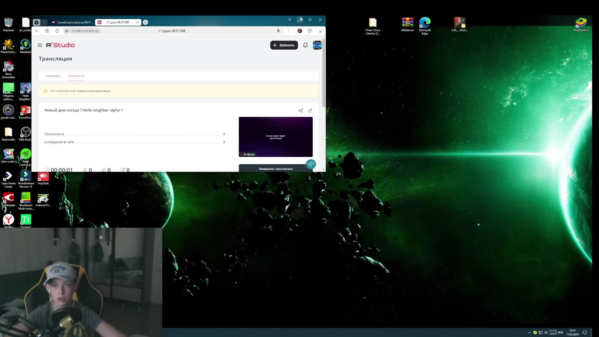
Task: Select the Microsoft Edge desktop shortcut
Action: coord(425,26)
